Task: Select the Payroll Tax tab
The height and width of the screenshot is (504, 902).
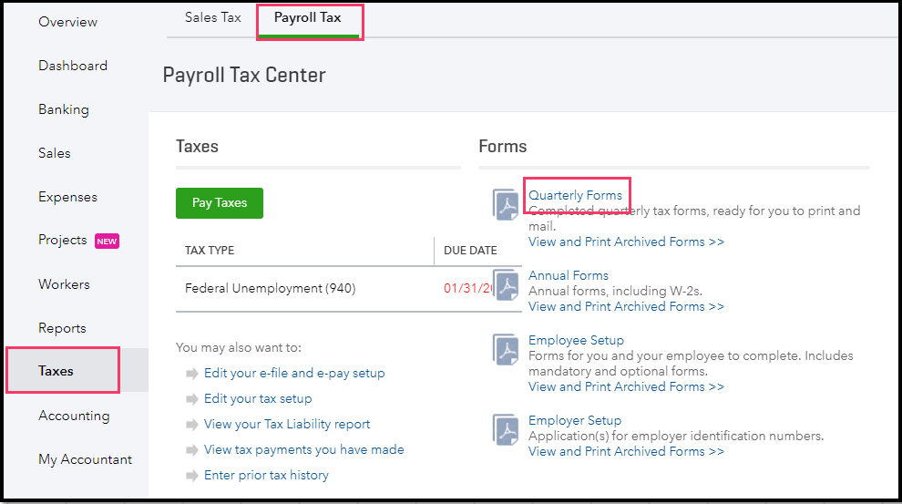Action: (x=308, y=18)
